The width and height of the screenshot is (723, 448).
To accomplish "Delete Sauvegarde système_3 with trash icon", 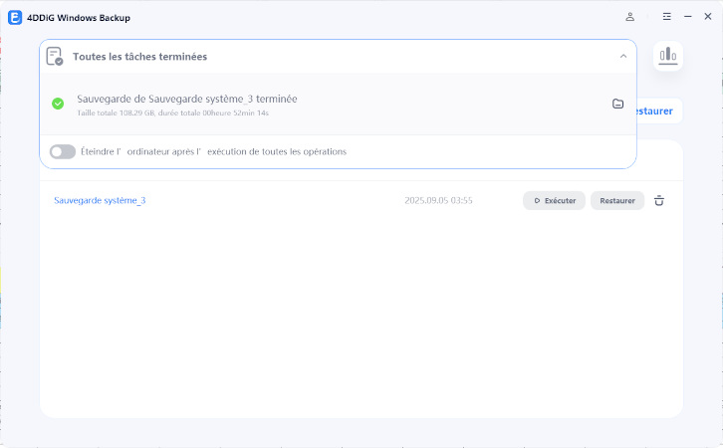I will point(659,200).
